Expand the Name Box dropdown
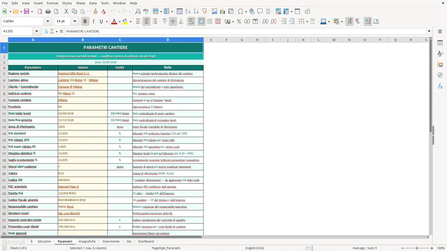The height and width of the screenshot is (251, 447). point(37,31)
